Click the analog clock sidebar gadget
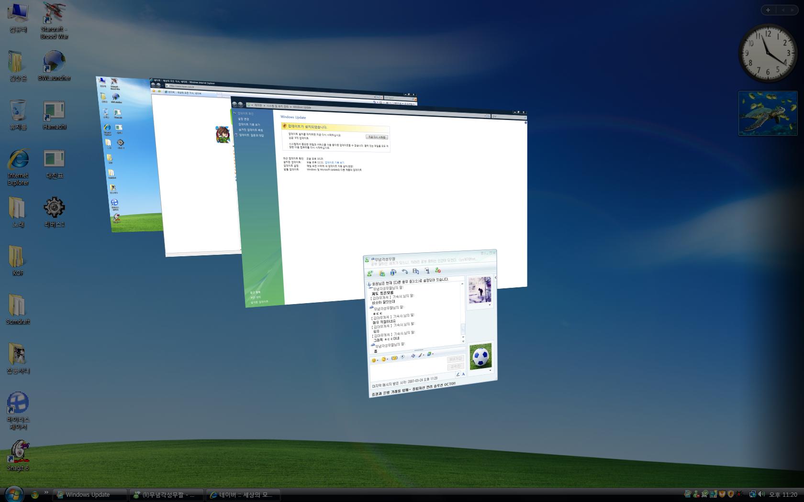 [x=768, y=53]
